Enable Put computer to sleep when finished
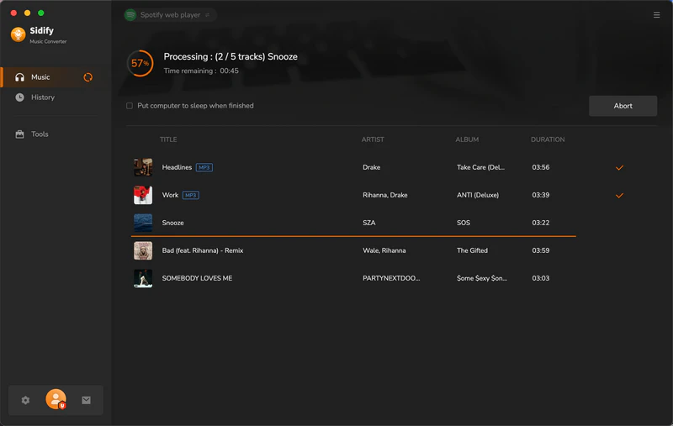Image resolution: width=673 pixels, height=426 pixels. coord(130,106)
